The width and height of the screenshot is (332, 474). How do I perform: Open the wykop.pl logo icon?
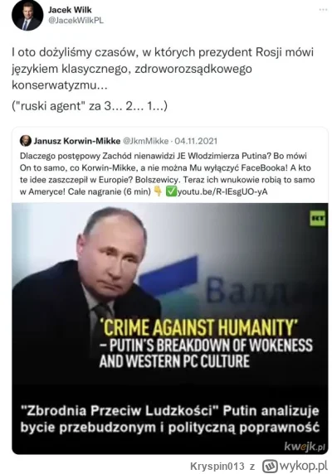[270, 466]
